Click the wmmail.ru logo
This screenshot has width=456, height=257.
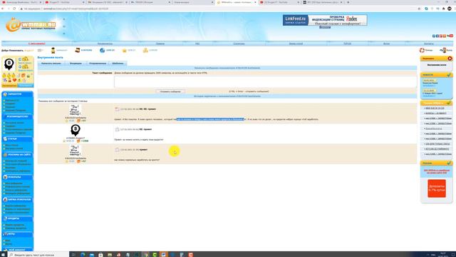[31, 25]
